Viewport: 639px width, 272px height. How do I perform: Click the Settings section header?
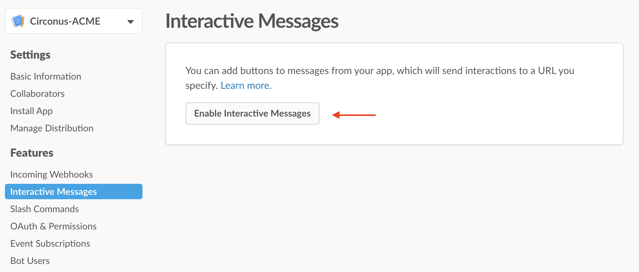[x=30, y=55]
